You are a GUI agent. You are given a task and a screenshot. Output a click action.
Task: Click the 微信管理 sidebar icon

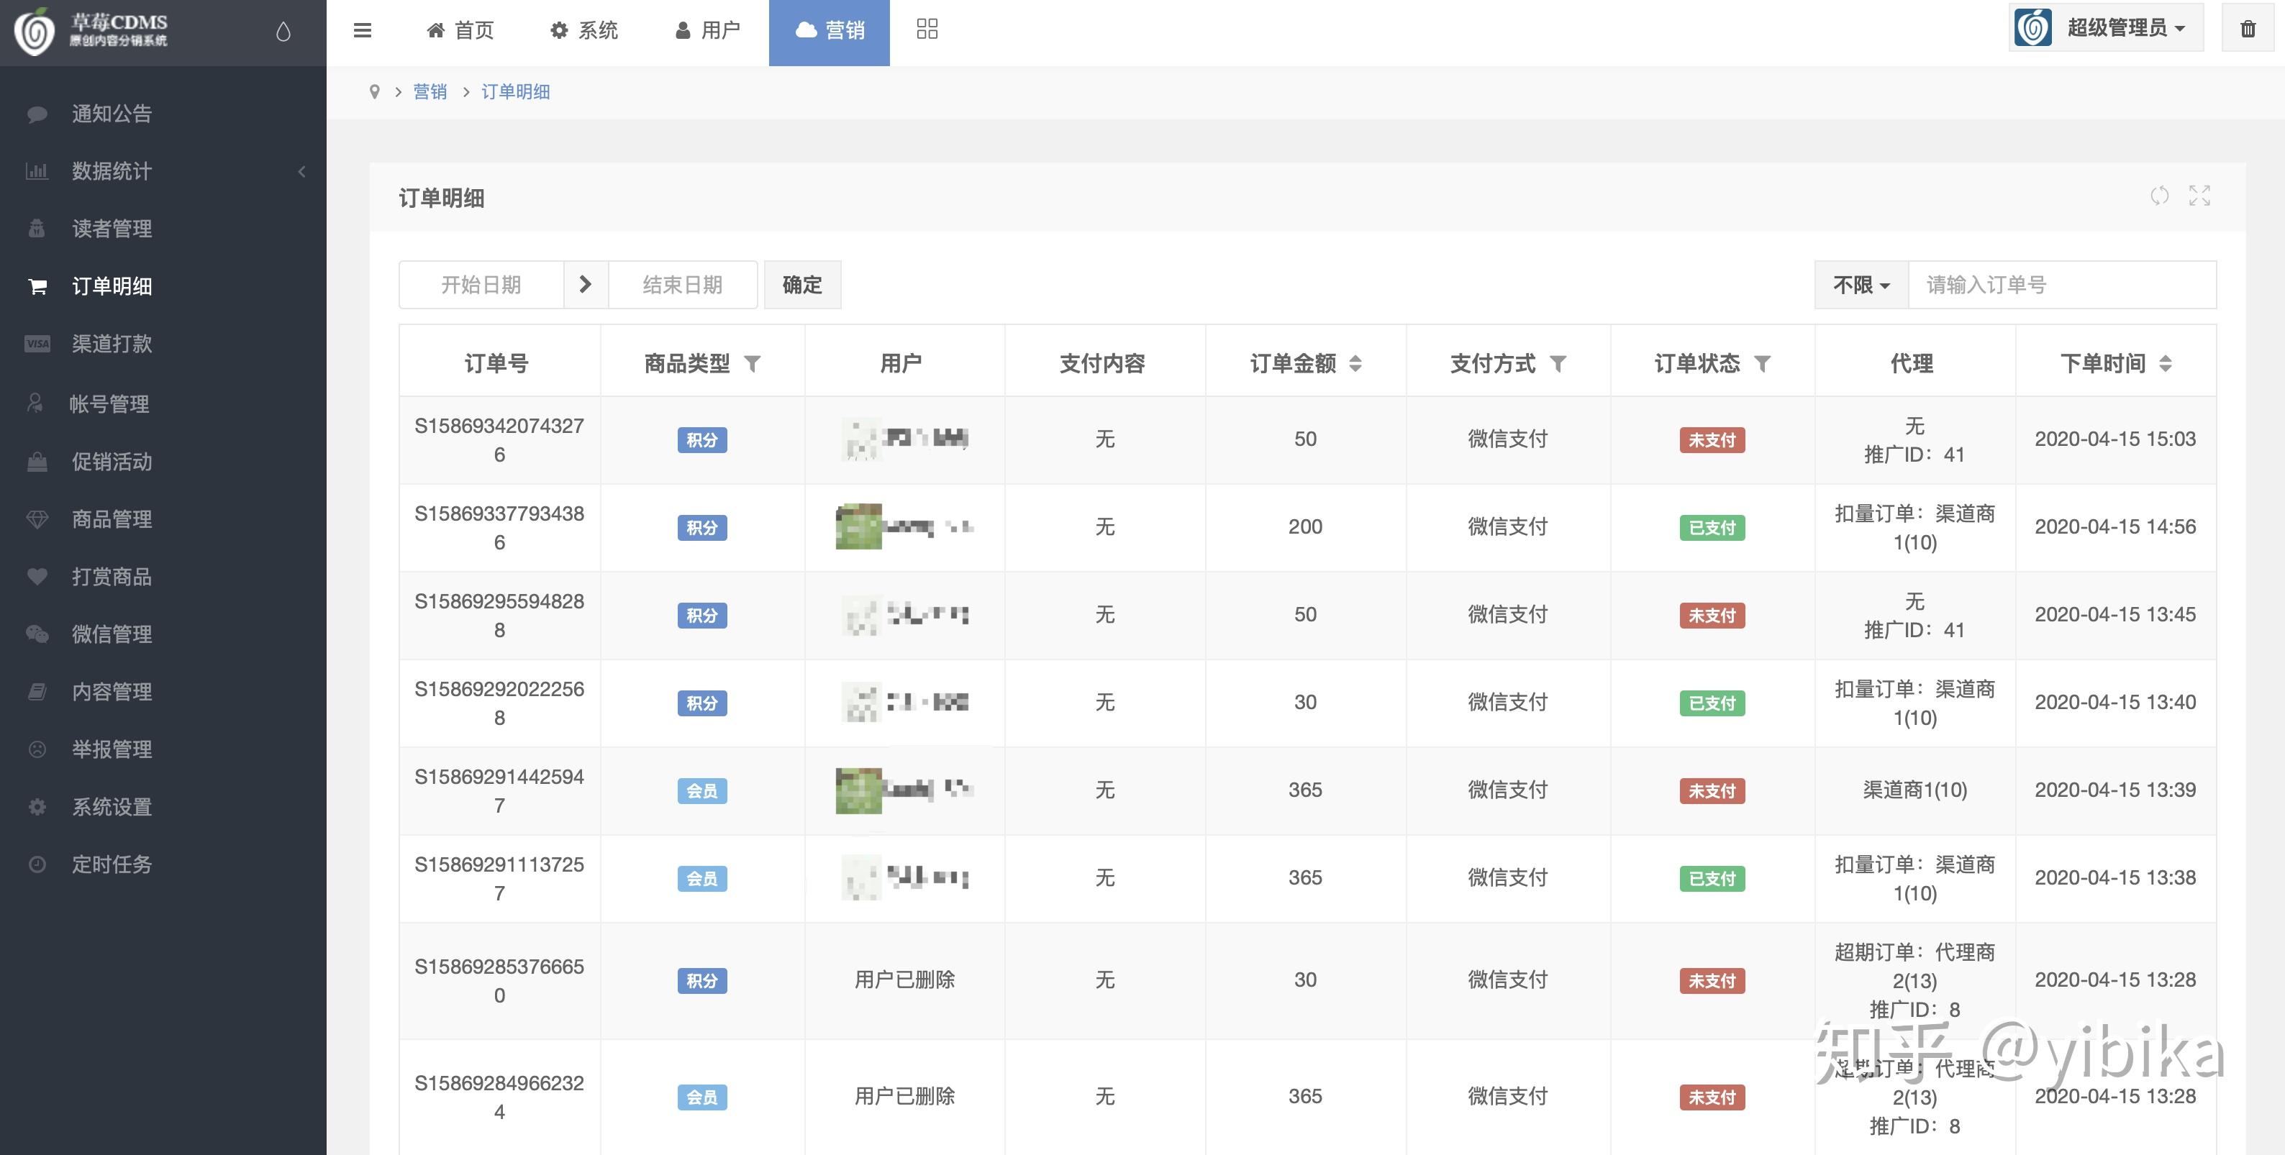[37, 634]
